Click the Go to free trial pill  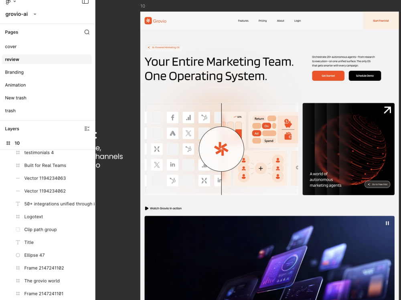coord(377,184)
